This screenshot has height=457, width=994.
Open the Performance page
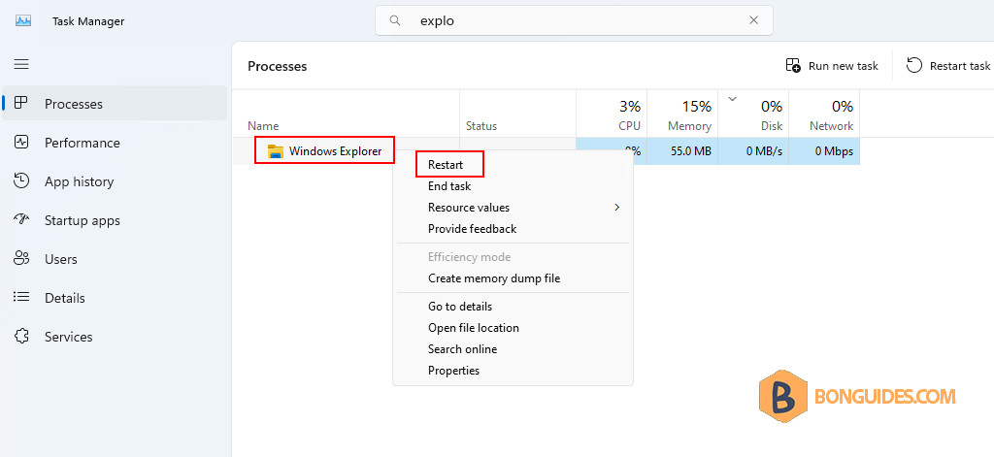[x=115, y=143]
